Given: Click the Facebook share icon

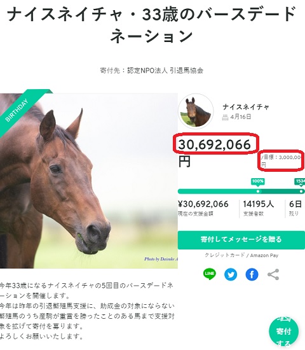Looking at the screenshot, I should pyautogui.click(x=252, y=274).
